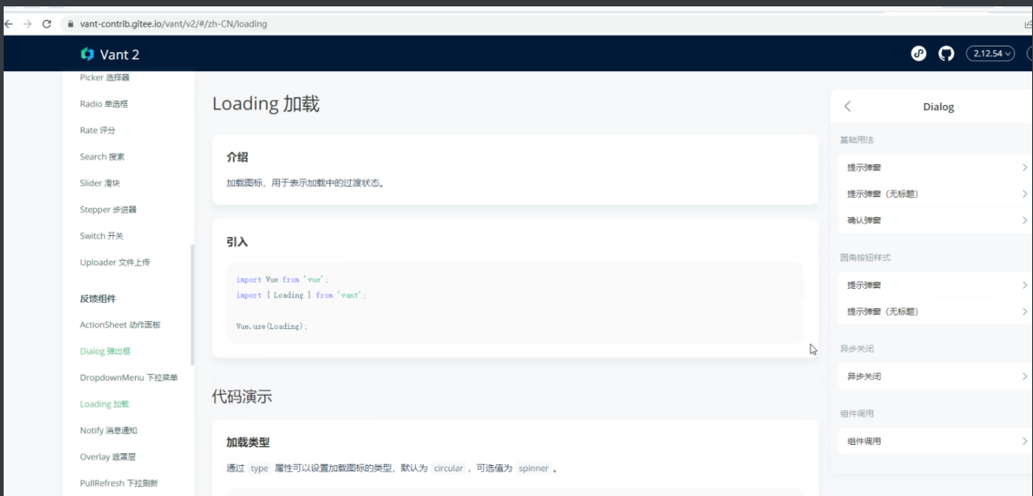The height and width of the screenshot is (496, 1033).
Task: Click the Loading 加载 page heading
Action: pos(266,104)
